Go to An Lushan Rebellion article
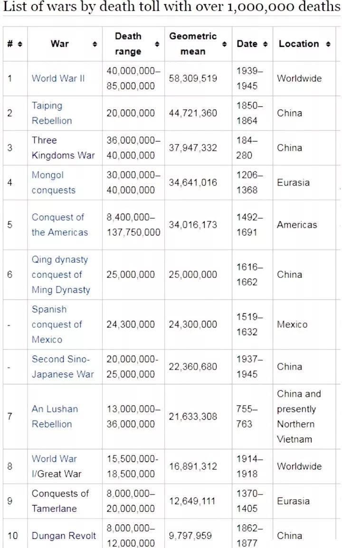 [55, 417]
